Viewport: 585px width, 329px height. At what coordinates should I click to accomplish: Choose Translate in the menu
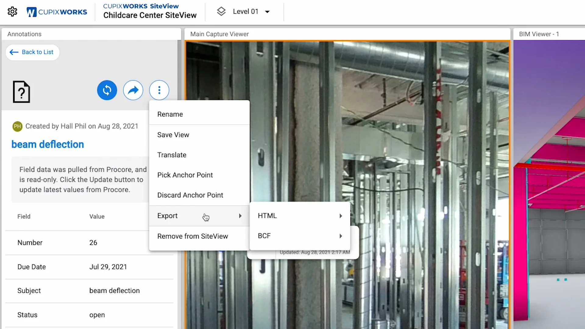pos(199,155)
